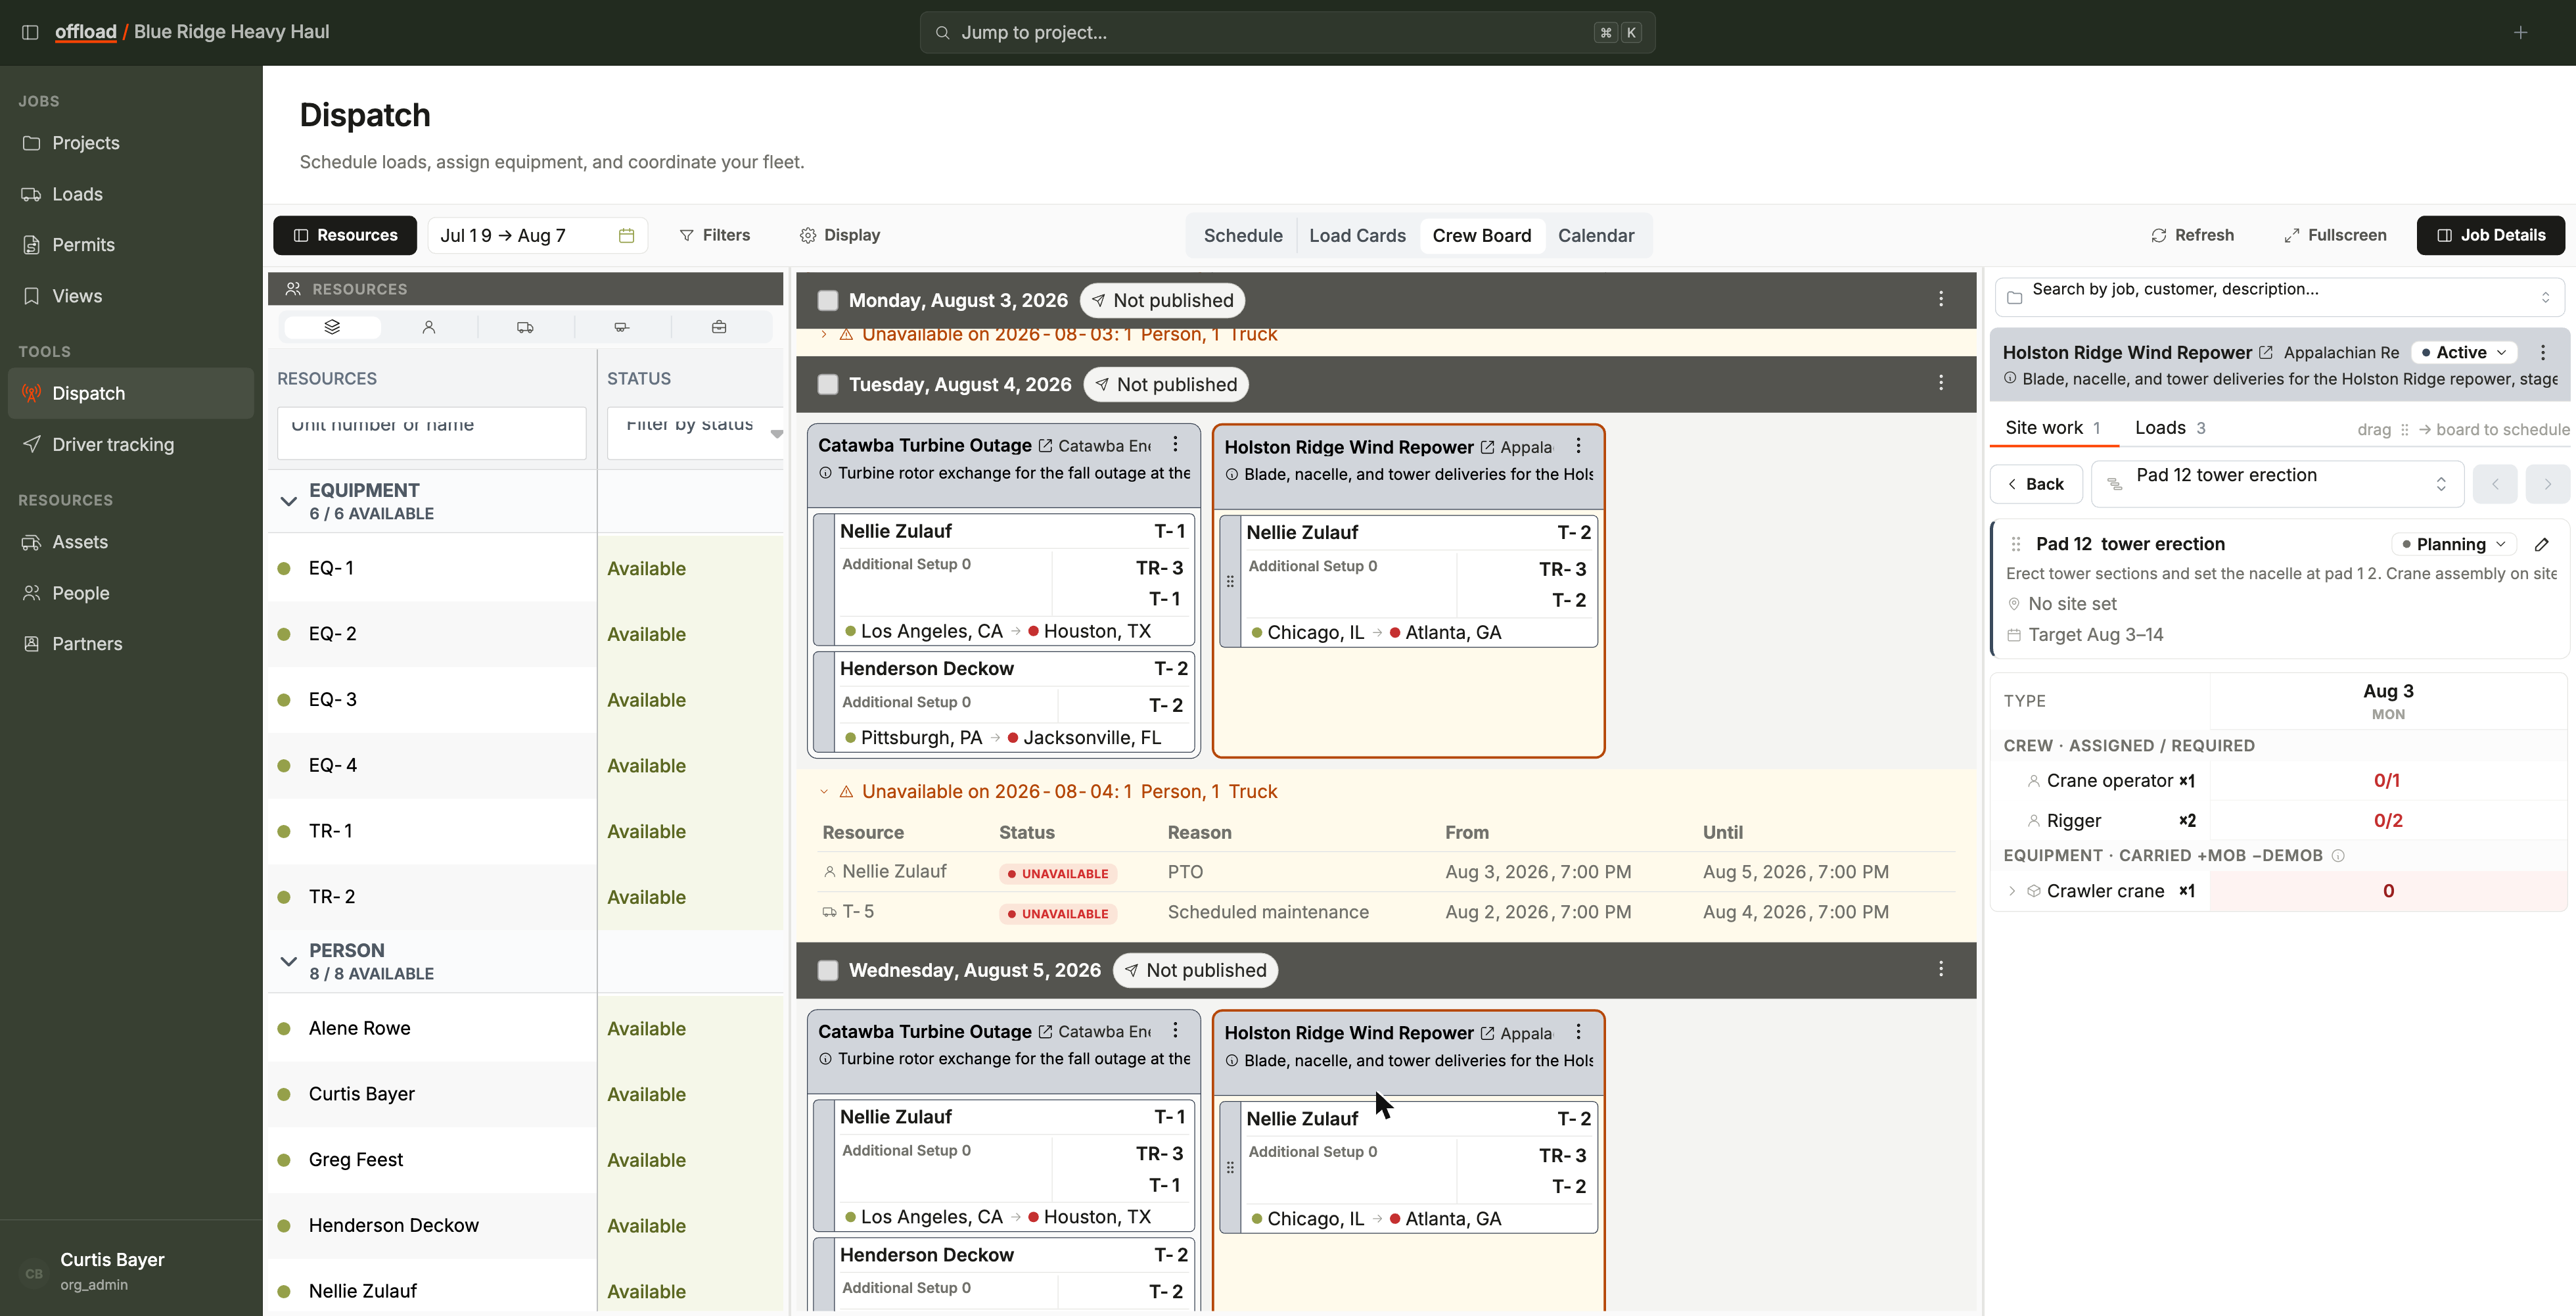Check the Wednesday, August 5, 2026 checkbox

tap(828, 970)
